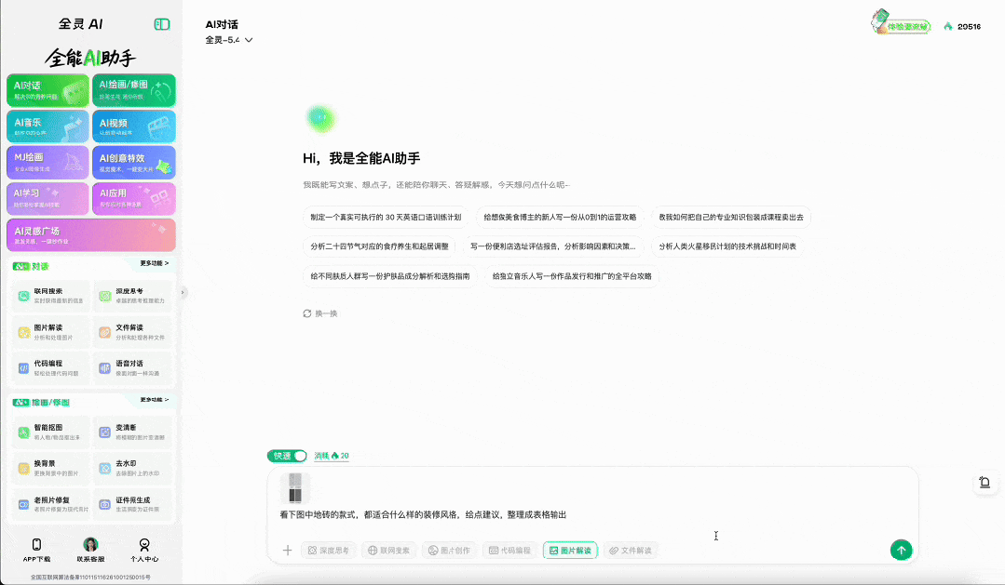Enable 联网搜索 chip in input toolbar

click(x=388, y=551)
